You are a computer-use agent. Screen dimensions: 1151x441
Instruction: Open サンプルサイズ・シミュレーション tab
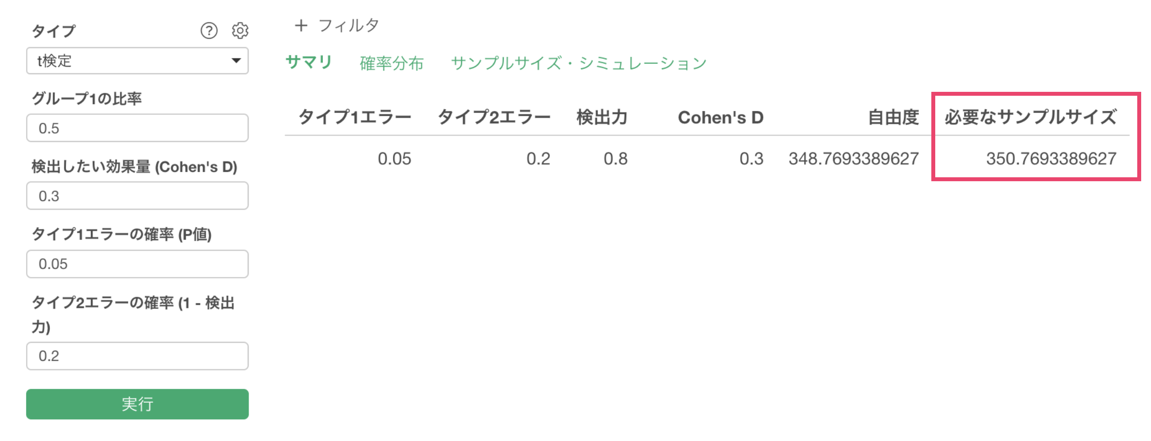[578, 63]
